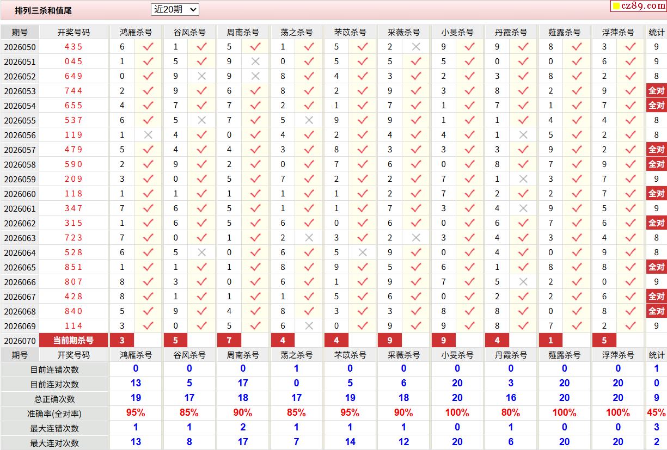This screenshot has height=450, width=667.
Task: Select the 蕹露杀号 header in the top row
Action: [565, 32]
